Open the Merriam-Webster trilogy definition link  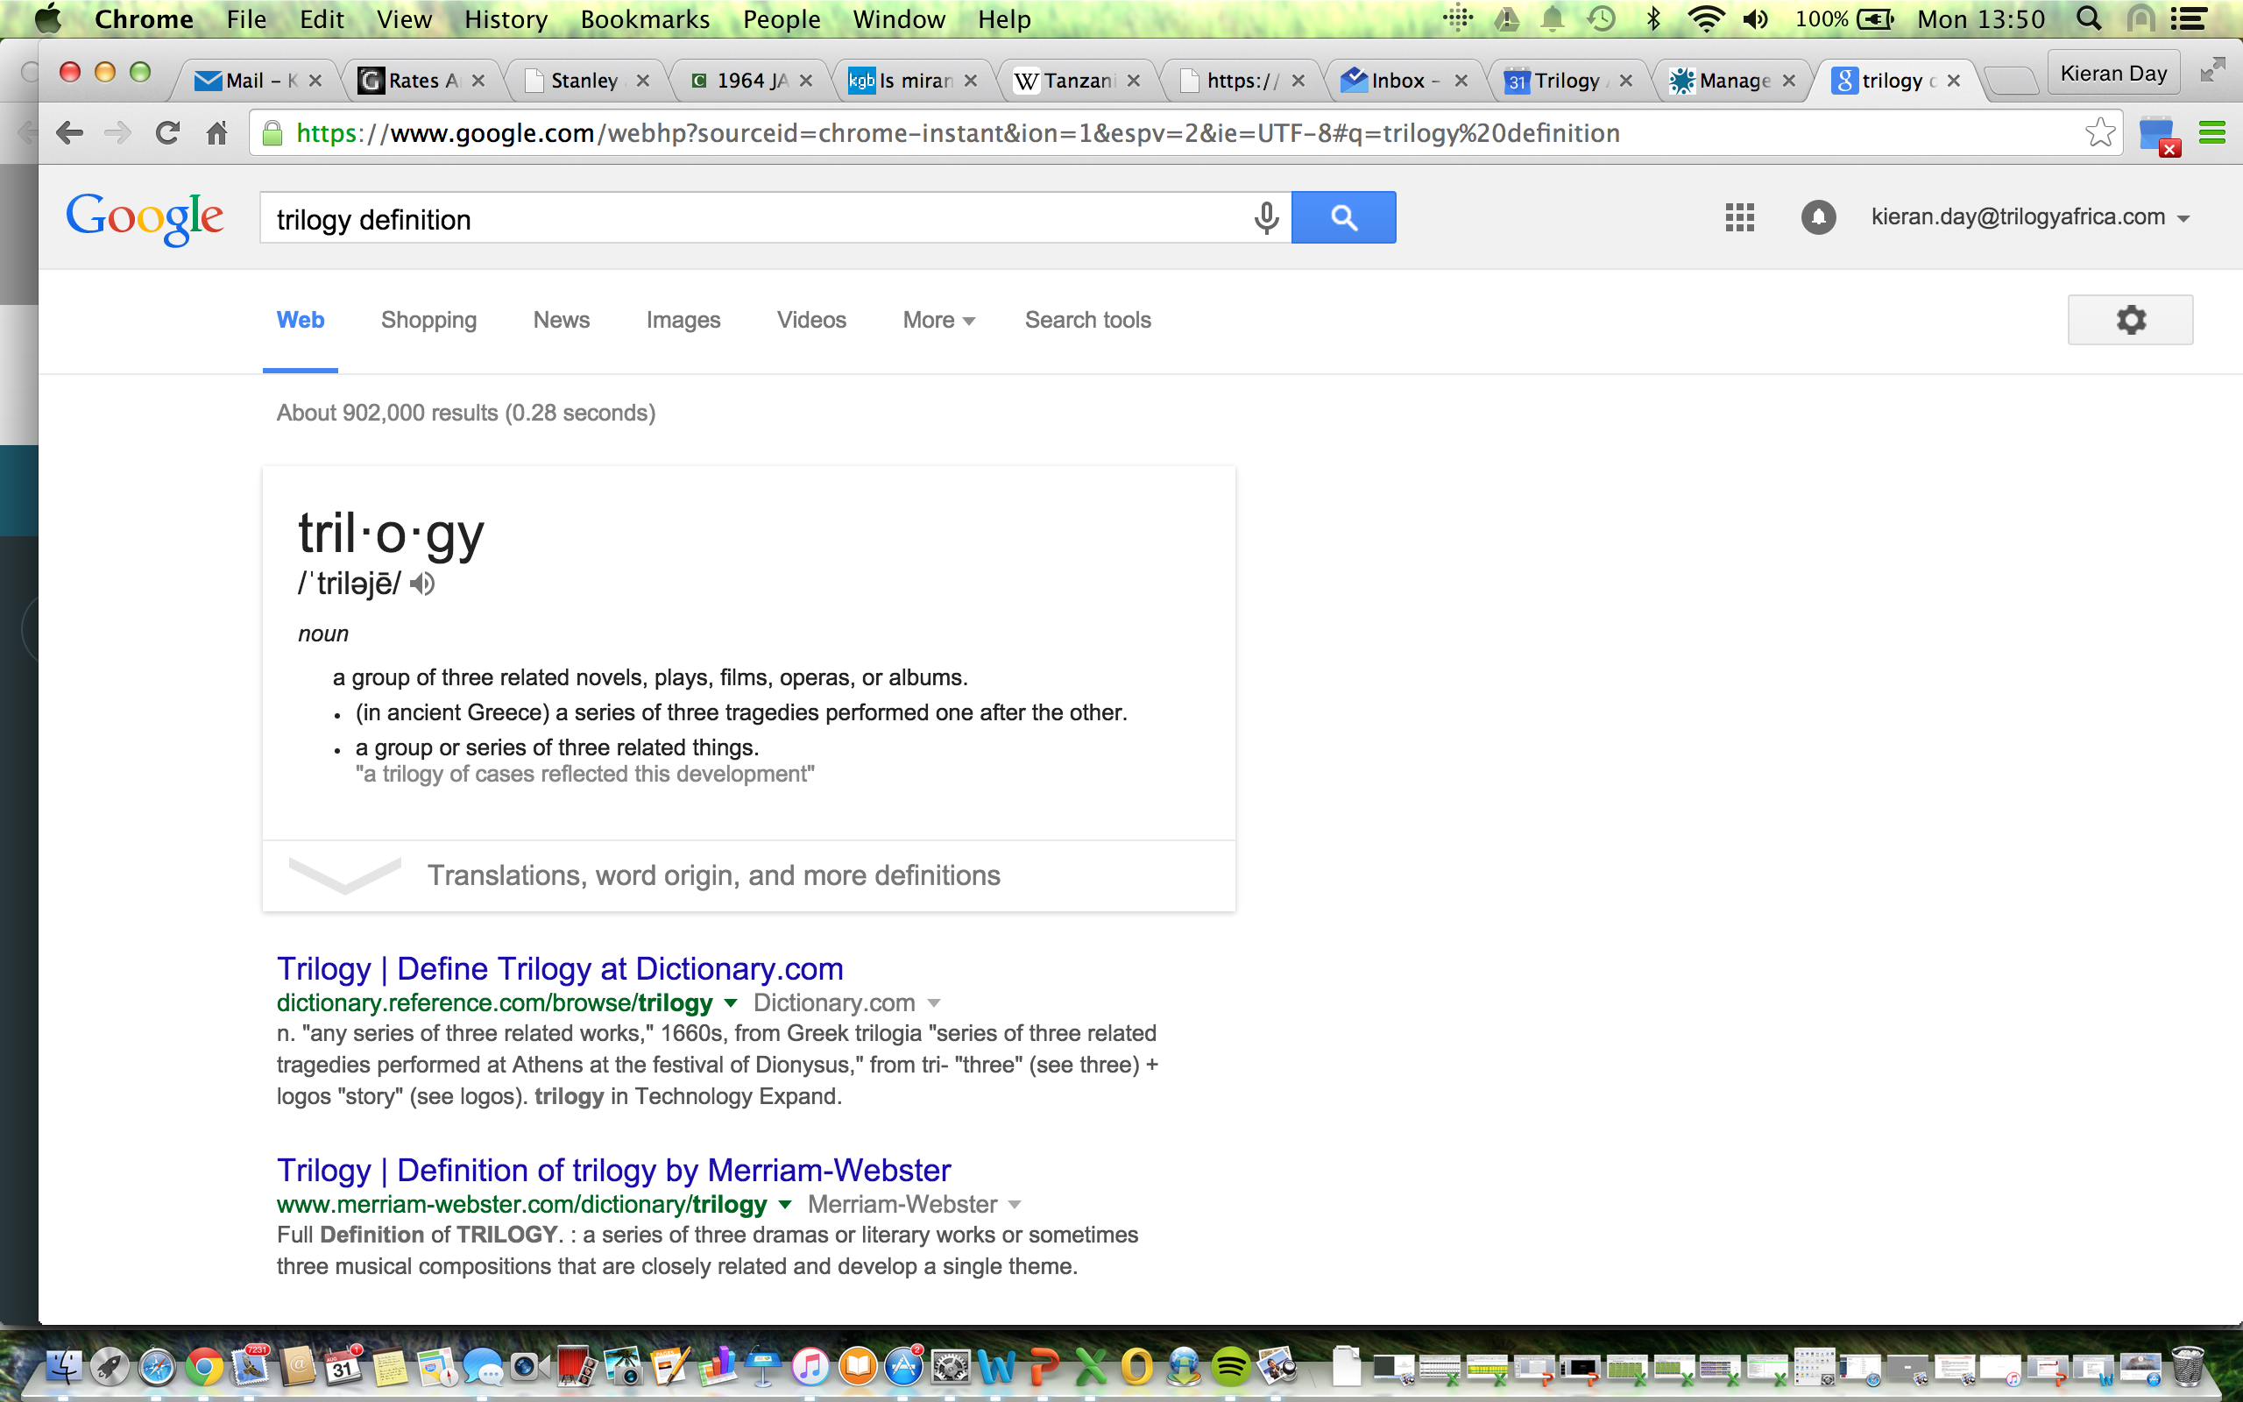tap(613, 1170)
